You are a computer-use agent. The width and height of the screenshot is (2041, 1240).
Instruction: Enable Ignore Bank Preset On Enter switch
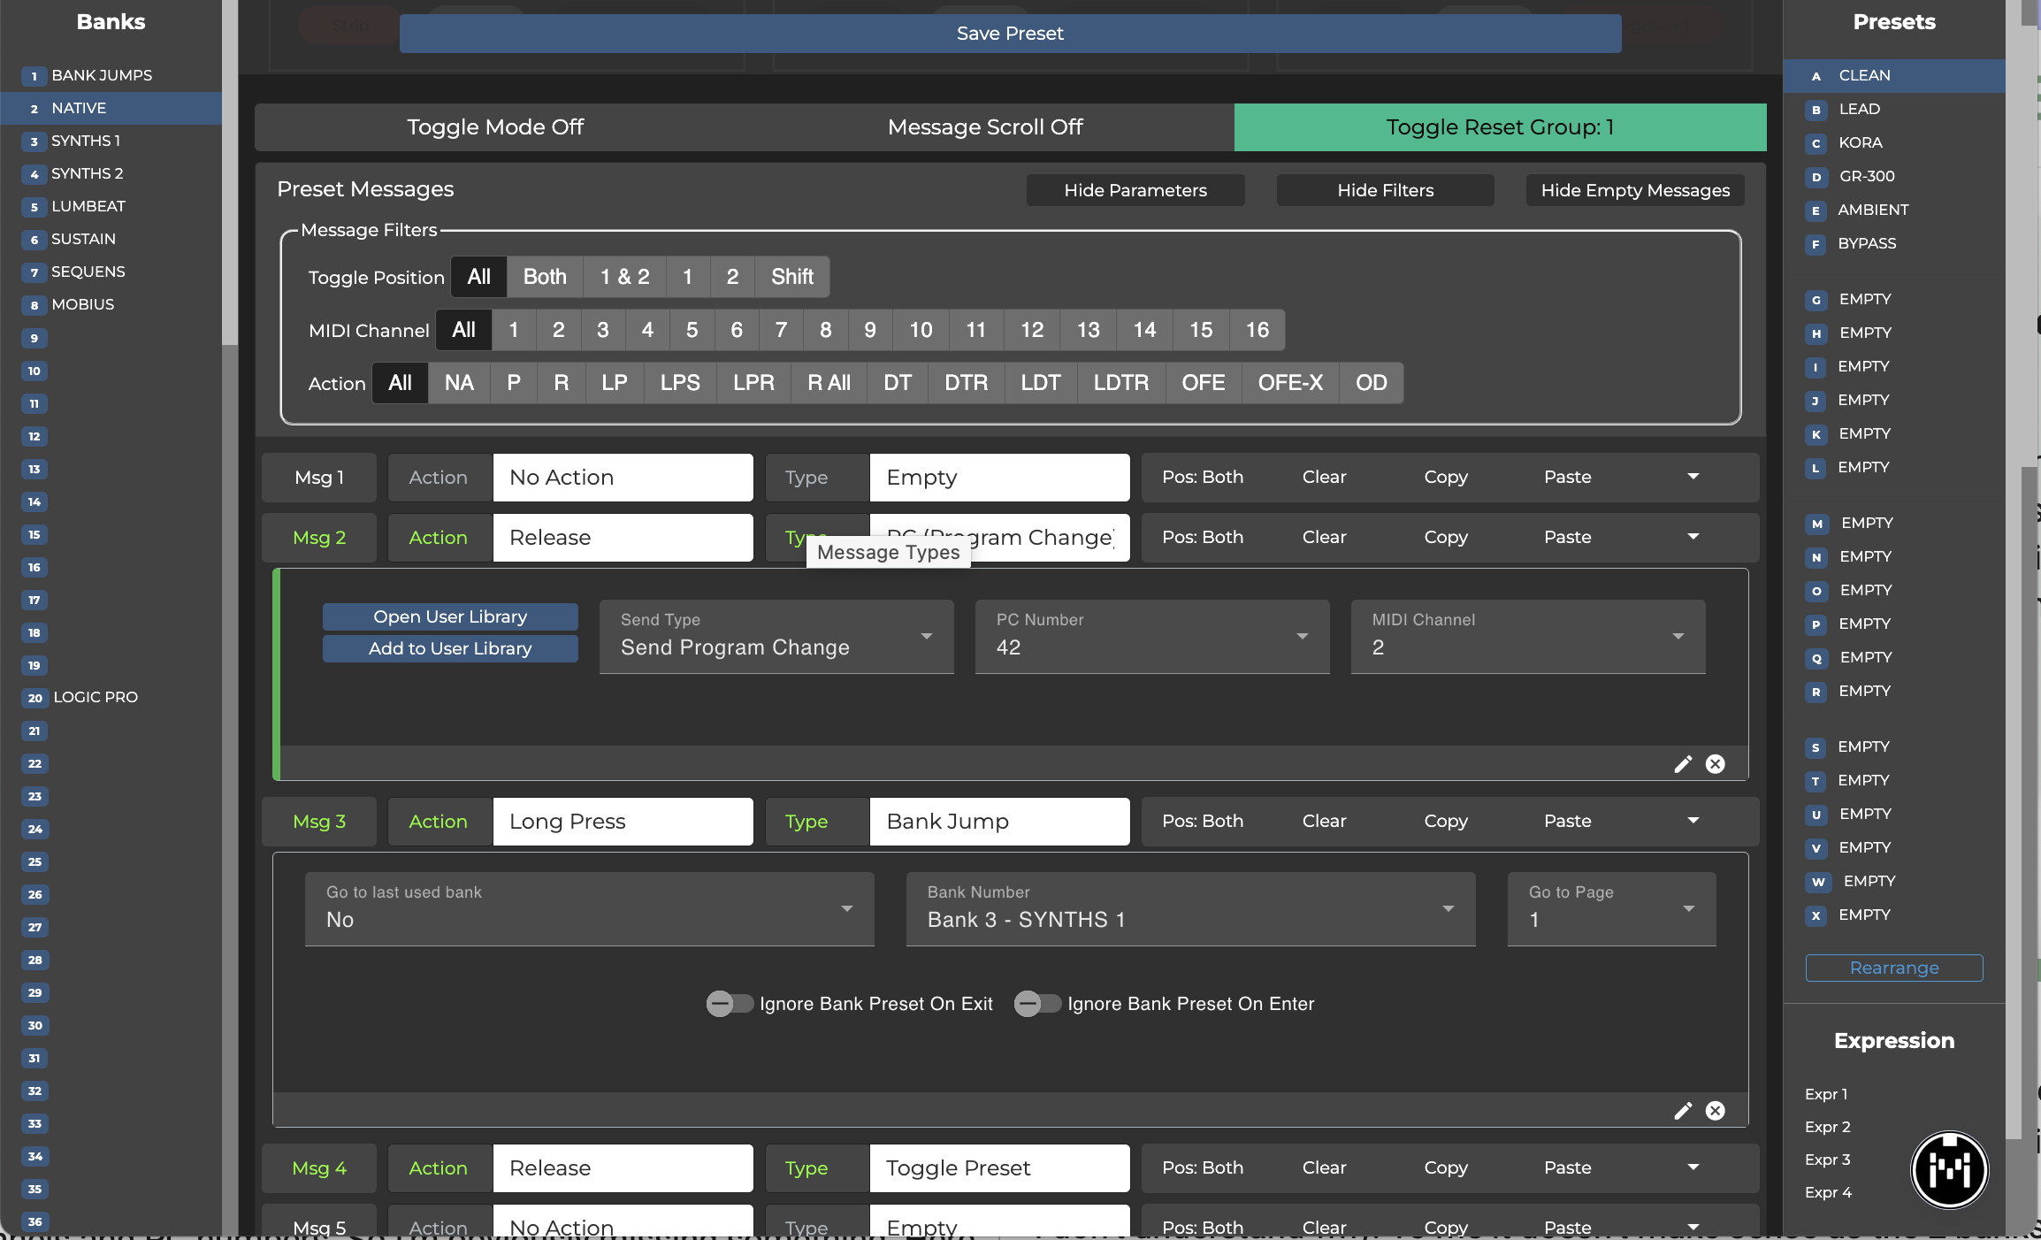[1036, 1004]
